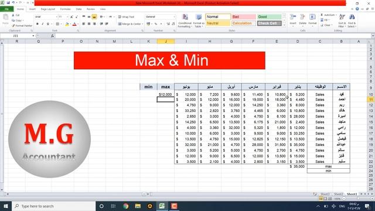Viewport: 375px width, 211px height.
Task: Apply the Calculation cell style
Action: [x=244, y=23]
